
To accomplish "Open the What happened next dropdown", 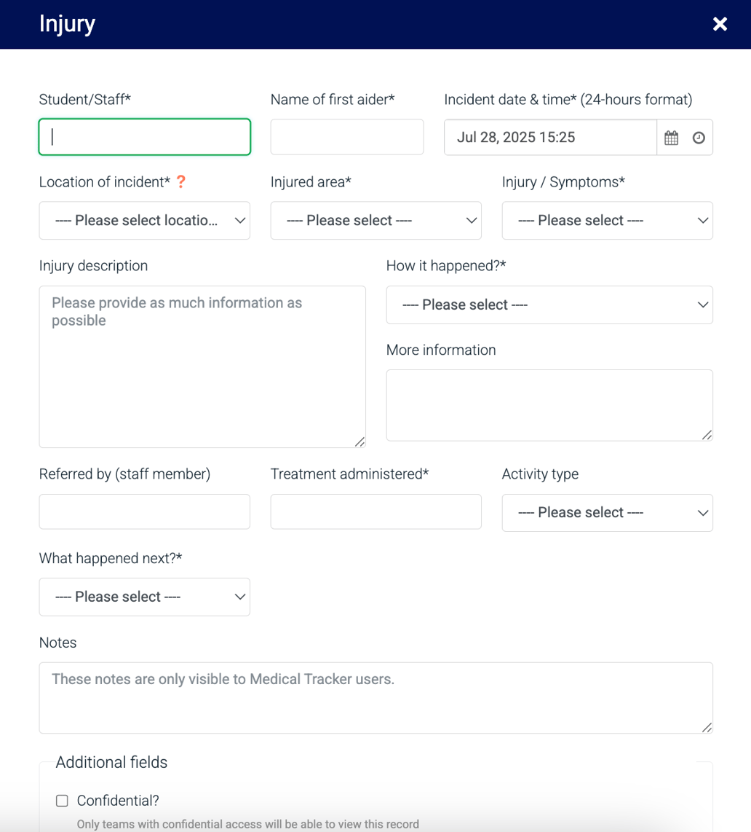I will click(x=144, y=597).
